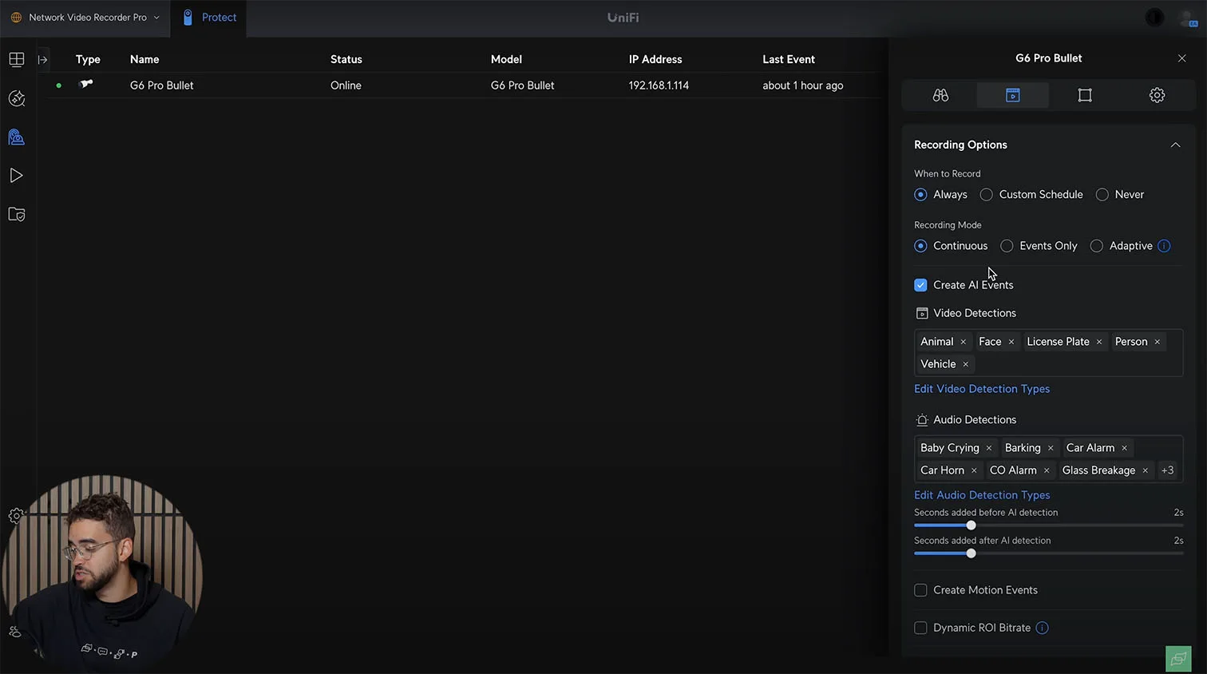Screen dimensions: 1207x674
Task: Switch to the Protect tab
Action: [209, 18]
